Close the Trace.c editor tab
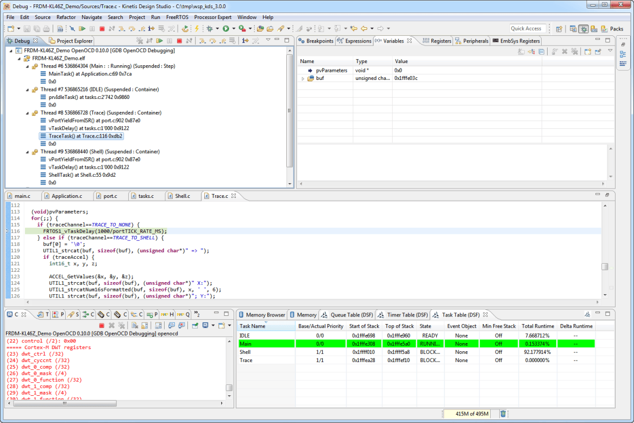 pyautogui.click(x=233, y=196)
